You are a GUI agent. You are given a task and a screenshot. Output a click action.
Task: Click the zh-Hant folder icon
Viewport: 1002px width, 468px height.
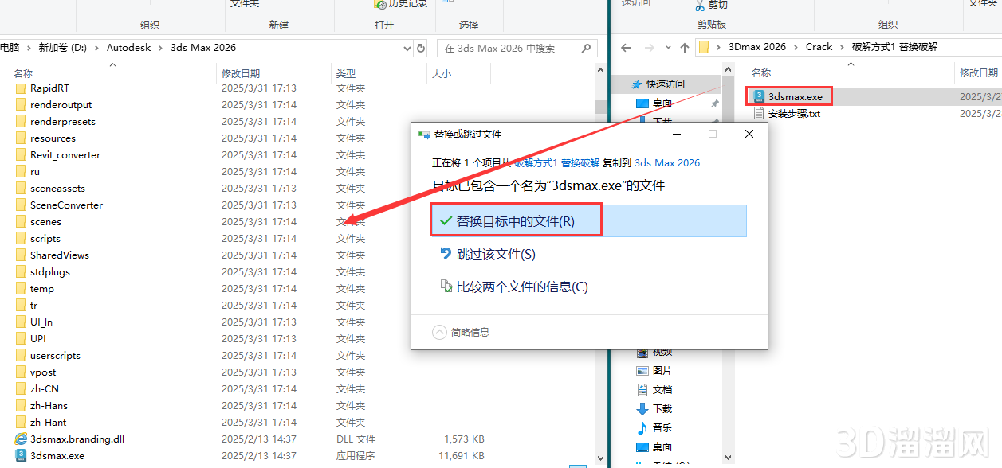[x=21, y=422]
